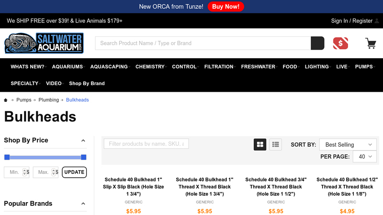Open the red dollar rewards icon

click(340, 43)
